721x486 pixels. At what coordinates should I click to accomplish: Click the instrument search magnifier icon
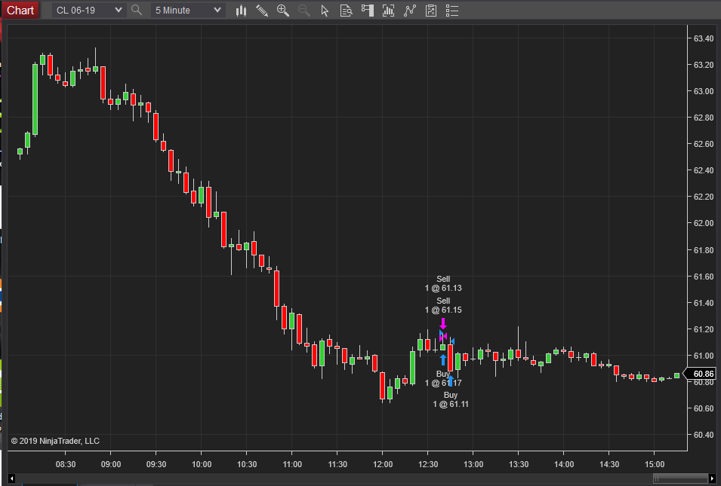(137, 10)
